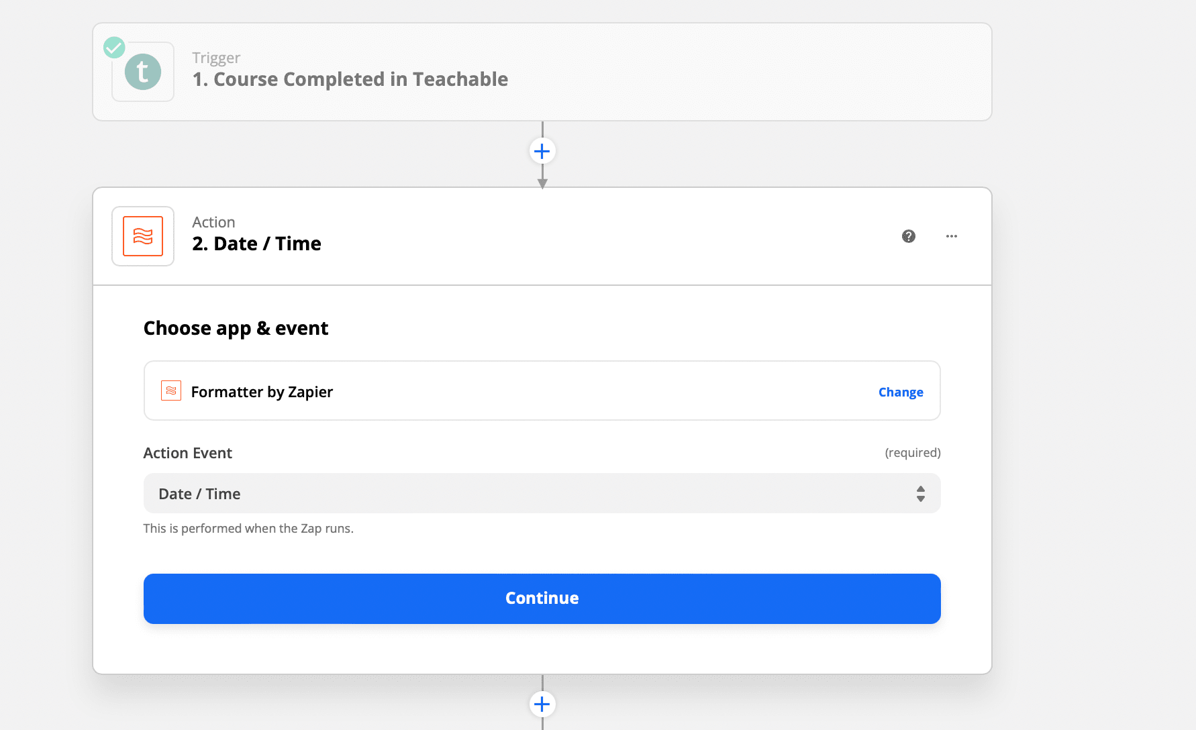Click the Teachable trigger app icon
The image size is (1196, 730).
coord(143,72)
